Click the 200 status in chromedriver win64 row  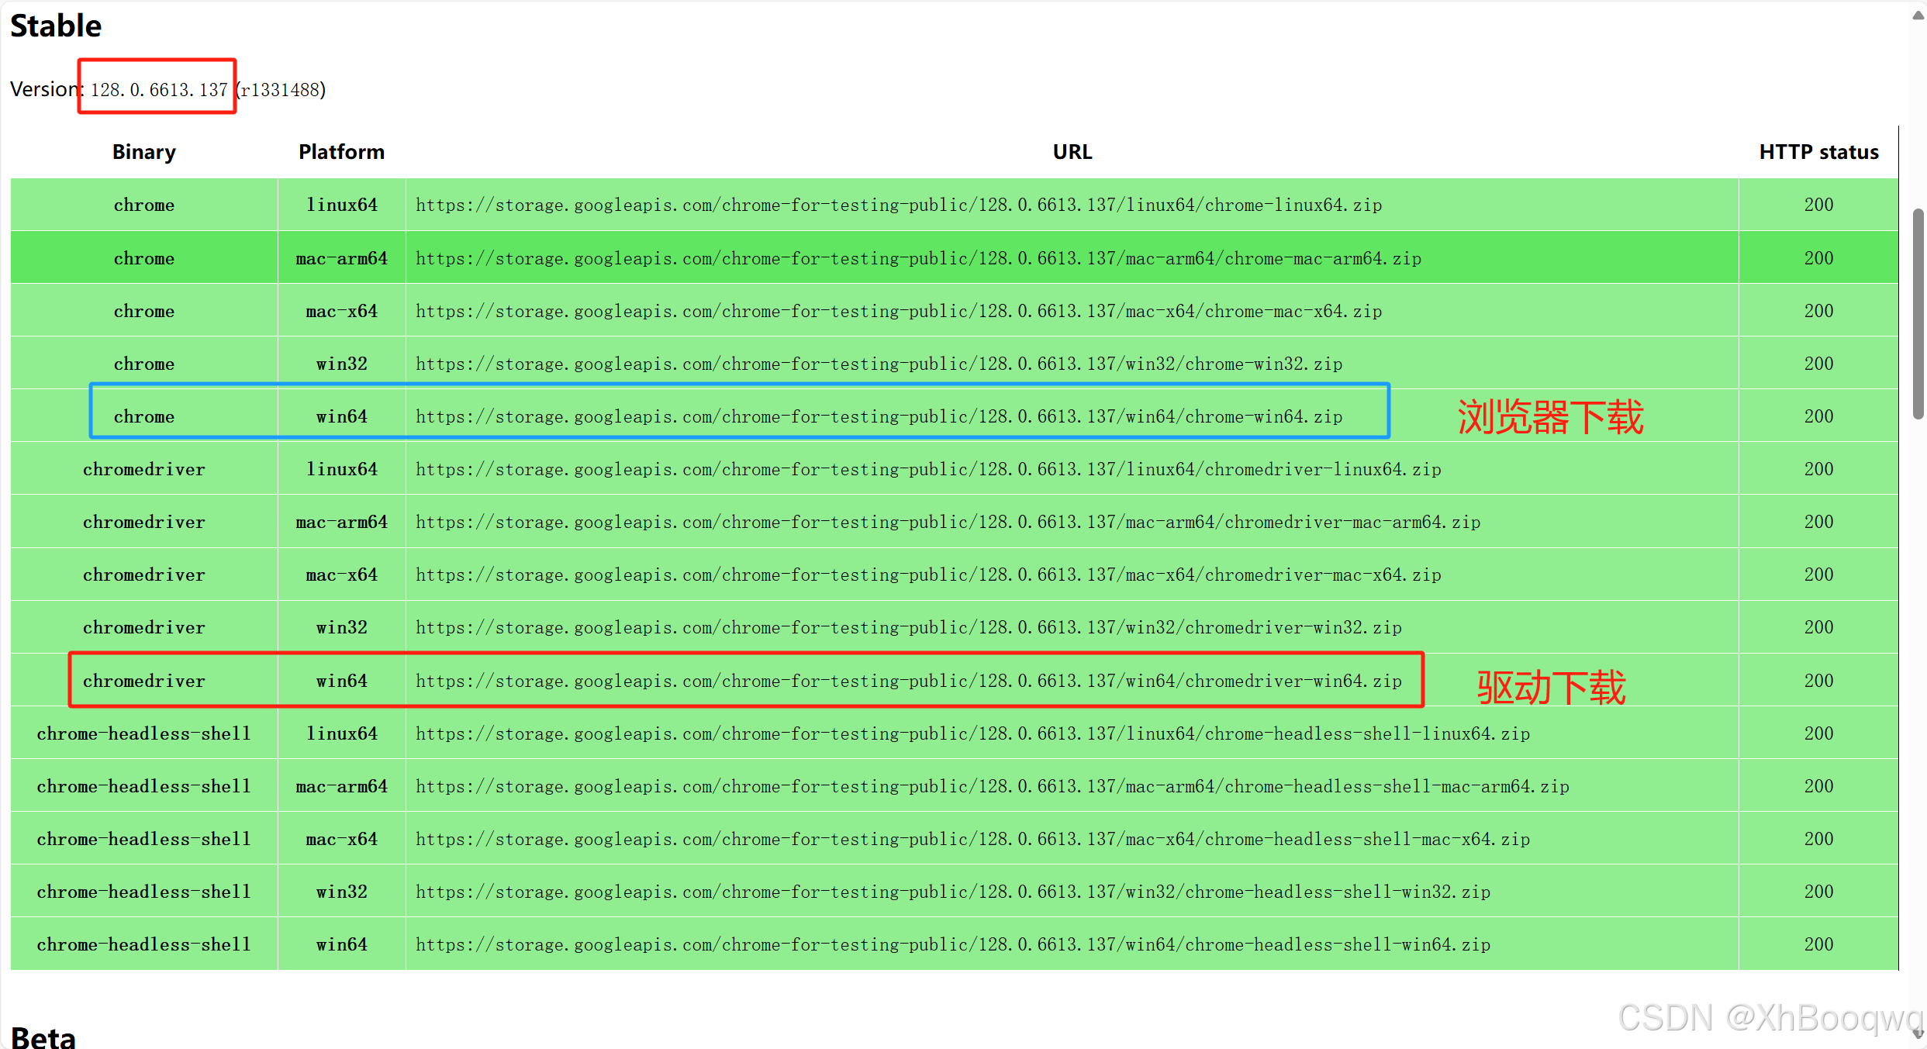coord(1818,681)
